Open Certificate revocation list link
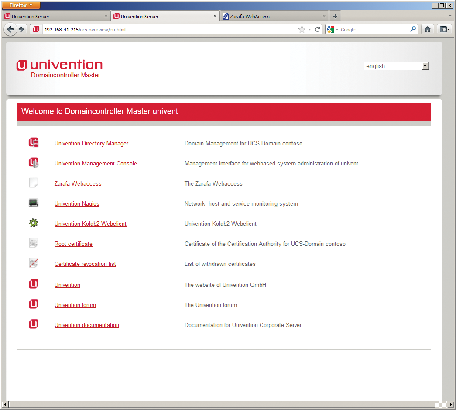Image resolution: width=456 pixels, height=410 pixels. (x=85, y=264)
